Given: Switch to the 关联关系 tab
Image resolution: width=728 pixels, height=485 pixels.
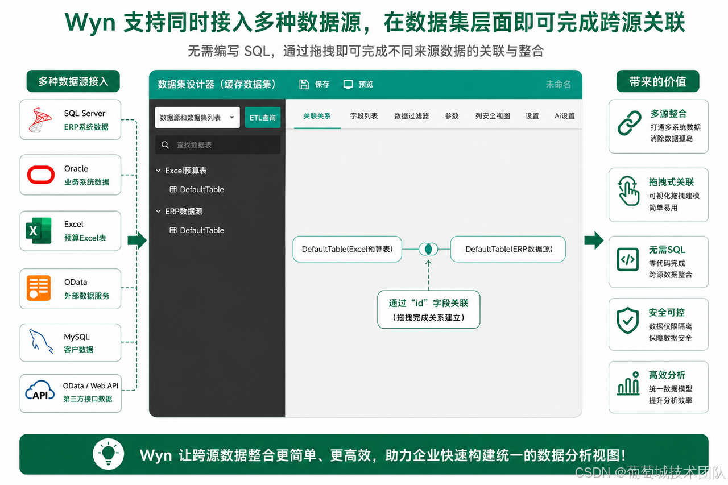Looking at the screenshot, I should [x=317, y=116].
